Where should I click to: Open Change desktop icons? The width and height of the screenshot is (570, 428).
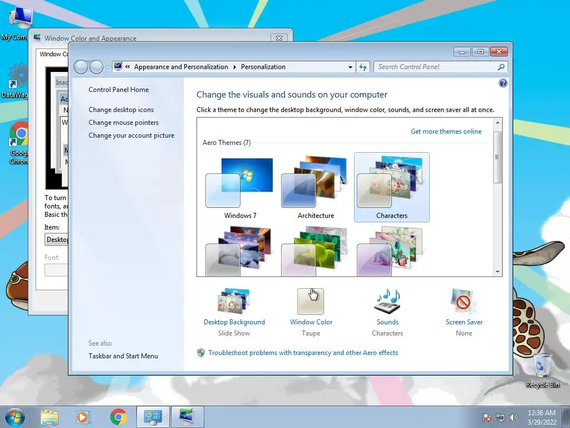(121, 110)
